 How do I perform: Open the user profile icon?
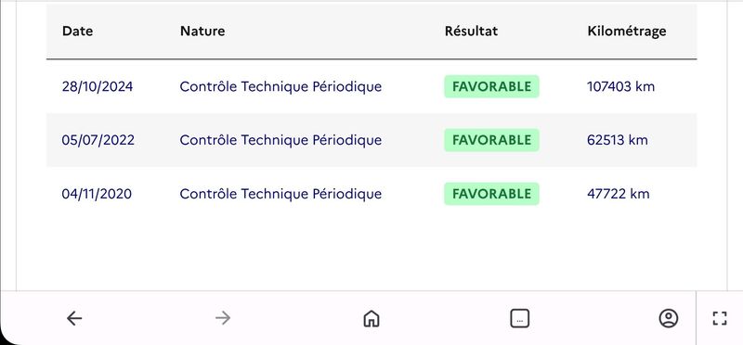(668, 318)
